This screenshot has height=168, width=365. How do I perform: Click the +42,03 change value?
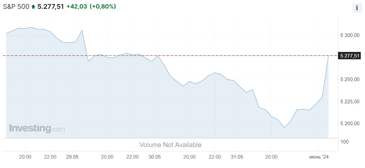point(77,7)
